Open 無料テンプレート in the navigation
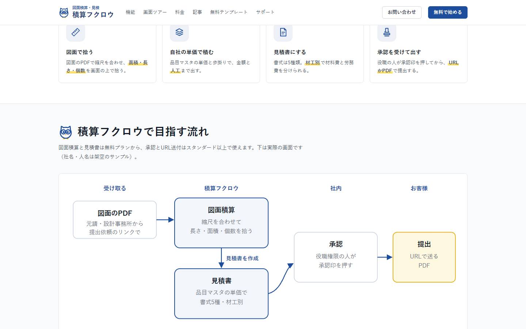Image resolution: width=526 pixels, height=329 pixels. [229, 12]
